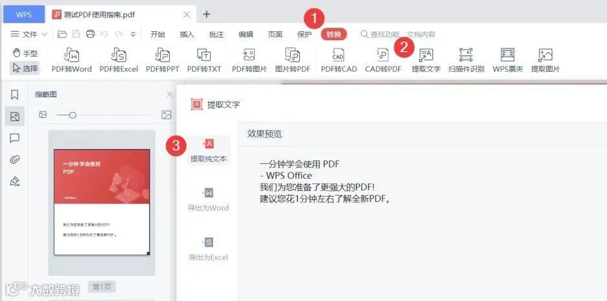Image resolution: width=607 pixels, height=301 pixels.
Task: Enlarge thumbnails with the large image icon
Action: pyautogui.click(x=166, y=115)
